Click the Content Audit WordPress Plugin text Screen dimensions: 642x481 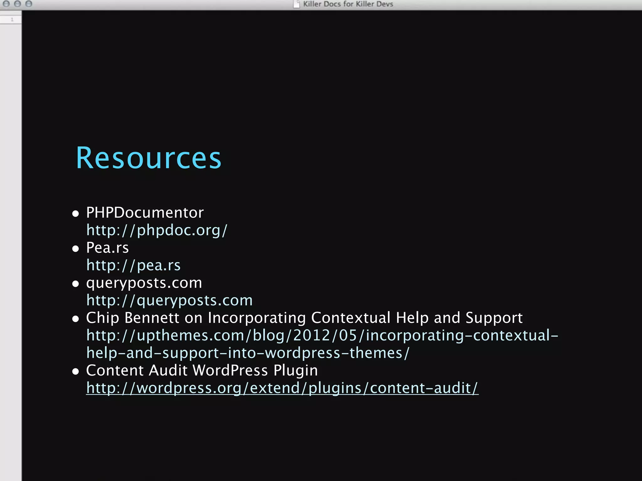(202, 371)
